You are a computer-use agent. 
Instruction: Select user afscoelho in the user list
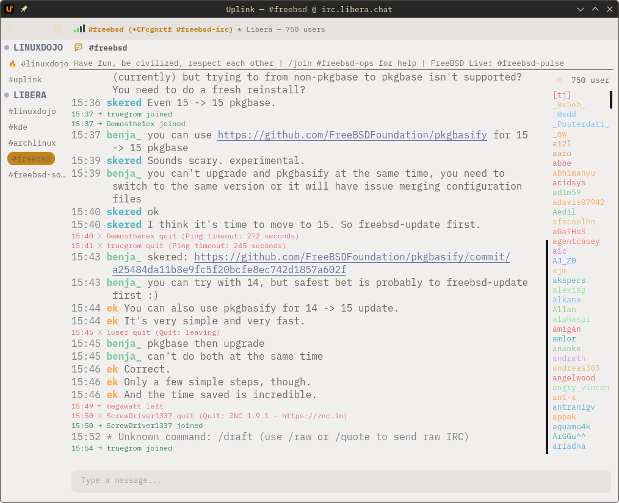click(574, 222)
